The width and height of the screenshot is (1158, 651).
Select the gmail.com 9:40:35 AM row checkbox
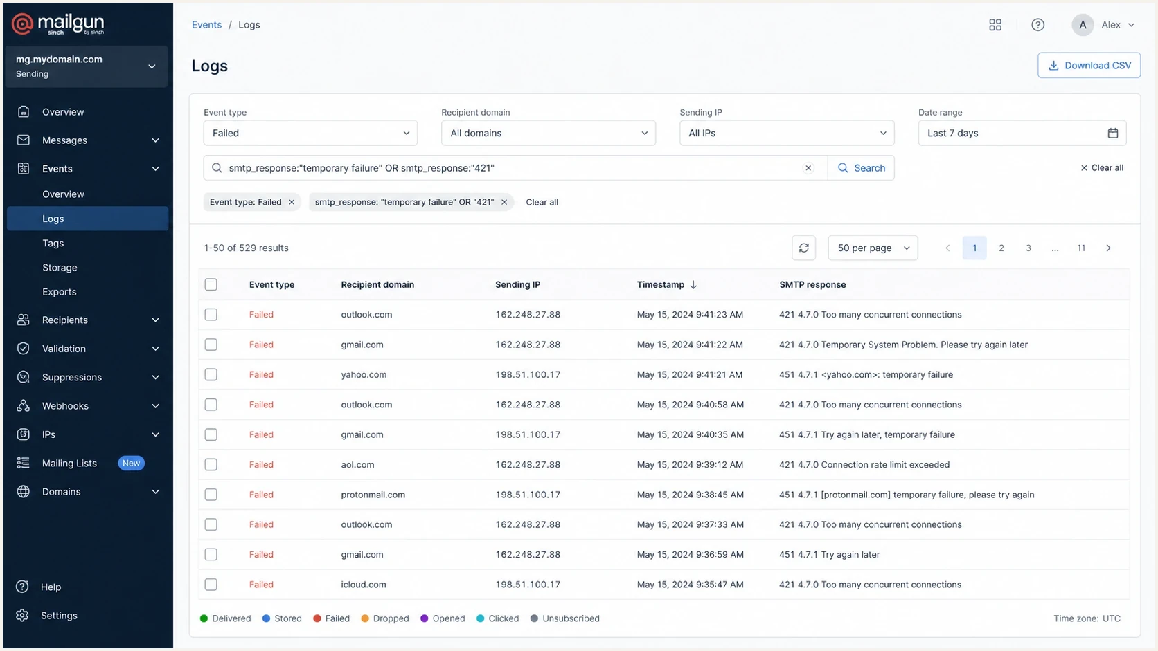point(211,434)
